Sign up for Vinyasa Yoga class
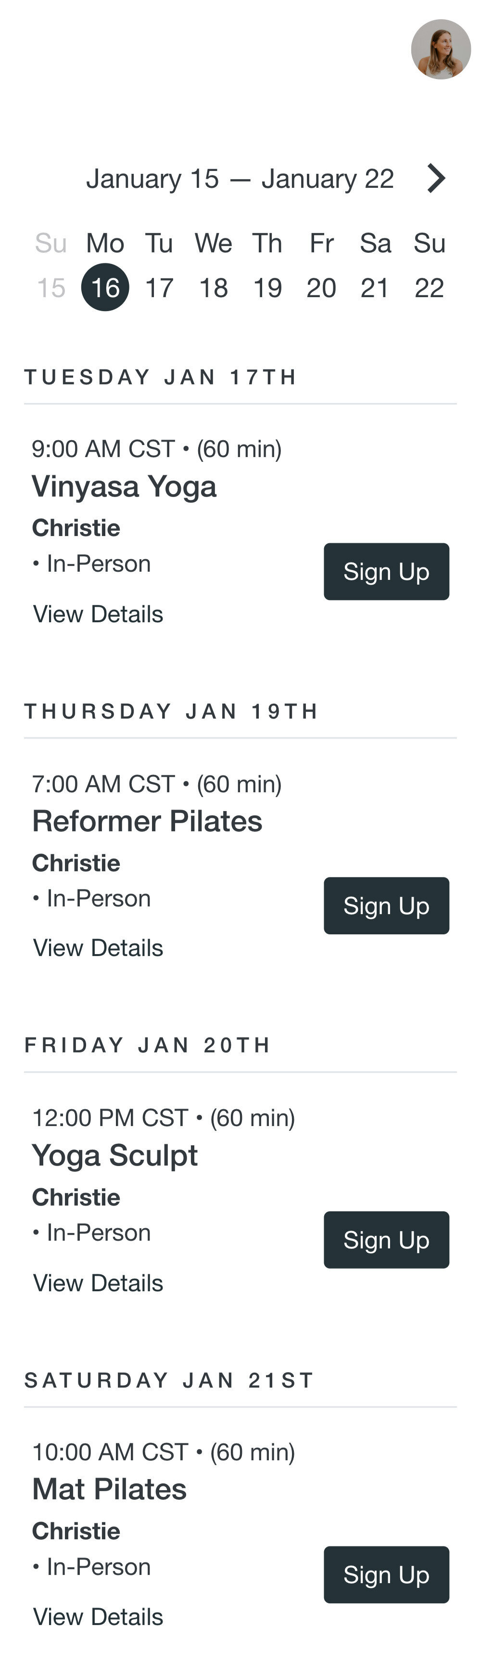 tap(386, 572)
